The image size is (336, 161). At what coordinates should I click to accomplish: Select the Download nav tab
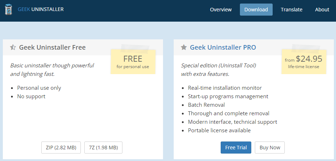coord(256,10)
